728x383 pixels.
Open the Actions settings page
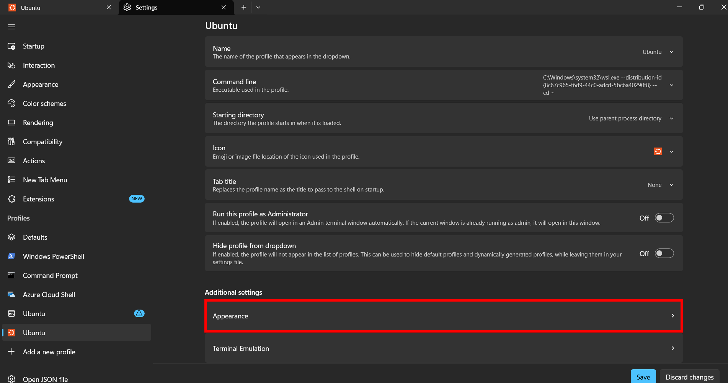tap(77, 161)
